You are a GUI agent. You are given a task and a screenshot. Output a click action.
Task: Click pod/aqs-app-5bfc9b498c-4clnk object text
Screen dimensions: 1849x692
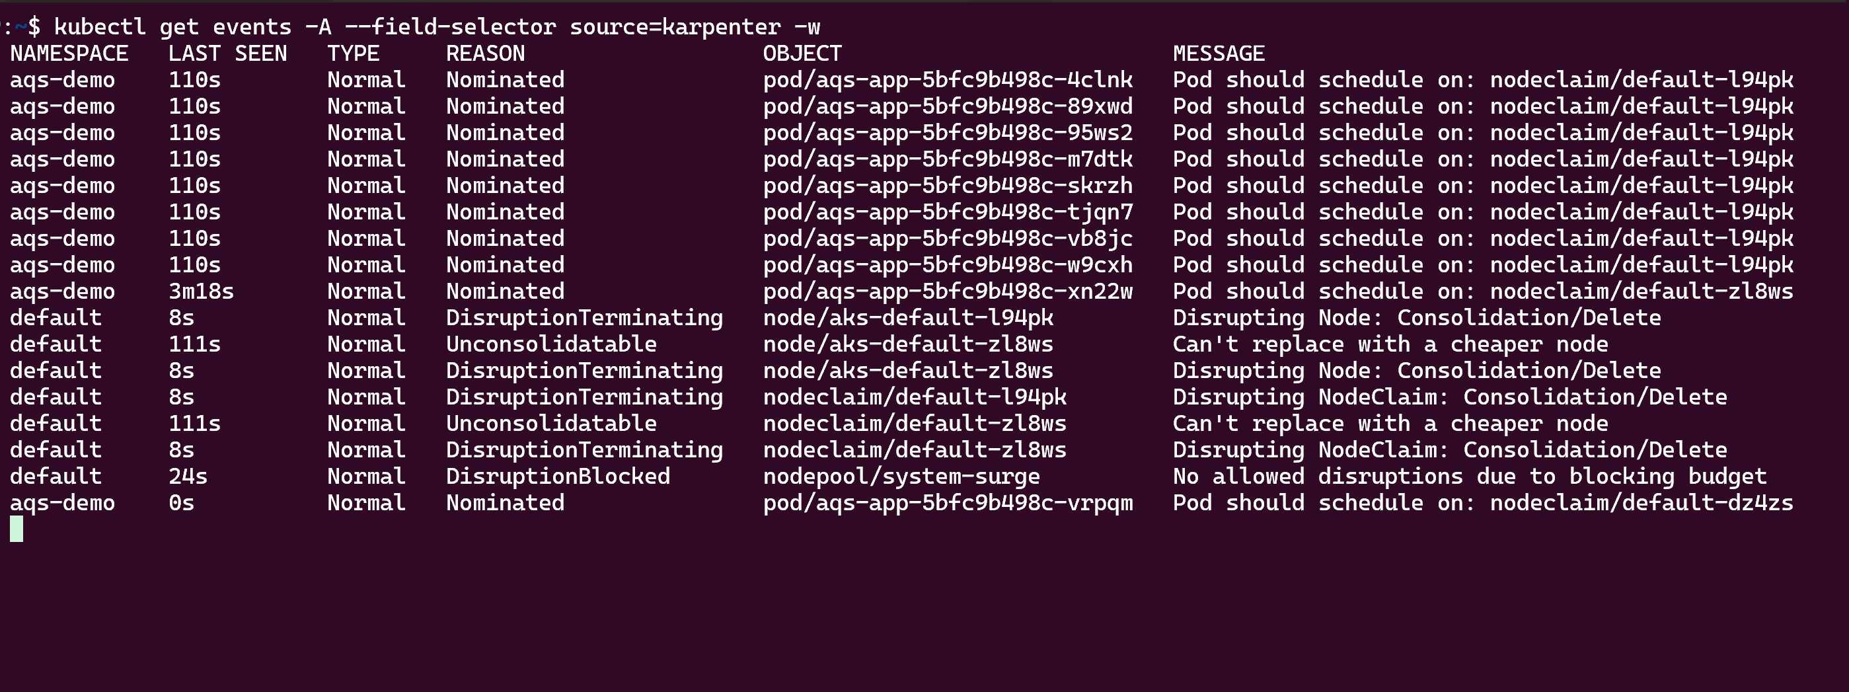(x=948, y=80)
